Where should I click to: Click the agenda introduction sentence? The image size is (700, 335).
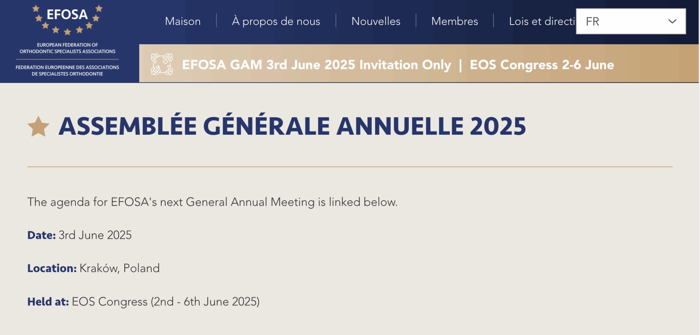click(212, 202)
